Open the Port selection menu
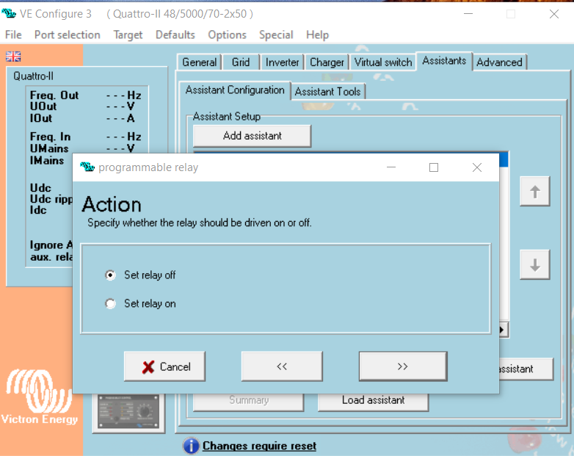Image resolution: width=574 pixels, height=456 pixels. [x=68, y=35]
